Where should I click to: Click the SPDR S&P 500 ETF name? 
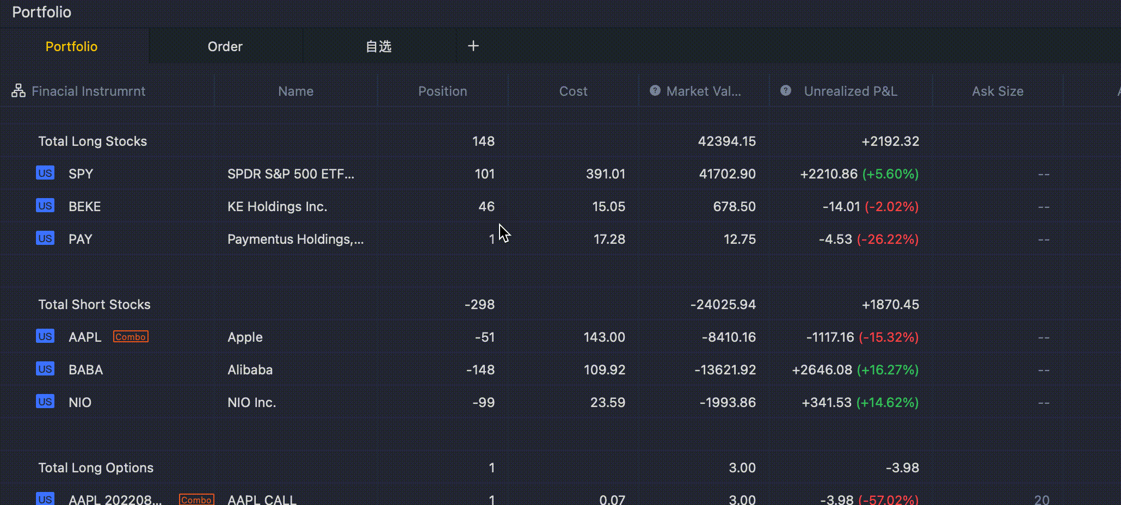click(x=291, y=174)
